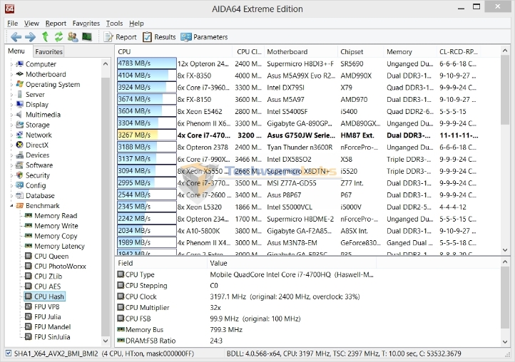Open the Tools menu
515x362 pixels.
pyautogui.click(x=114, y=24)
